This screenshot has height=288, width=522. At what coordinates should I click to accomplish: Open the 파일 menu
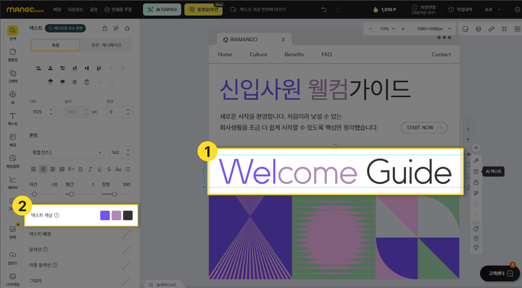57,9
